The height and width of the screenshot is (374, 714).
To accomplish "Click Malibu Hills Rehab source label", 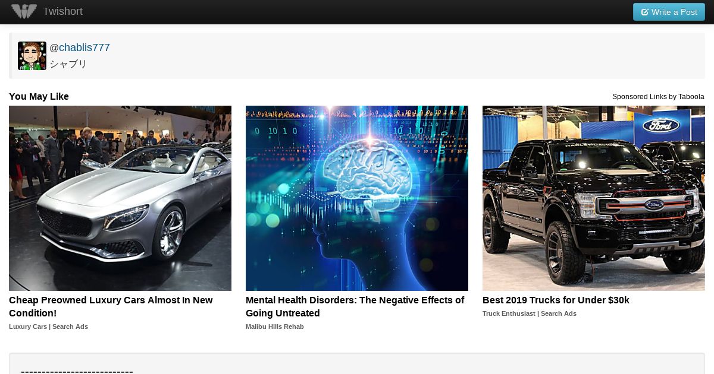I will (275, 327).
